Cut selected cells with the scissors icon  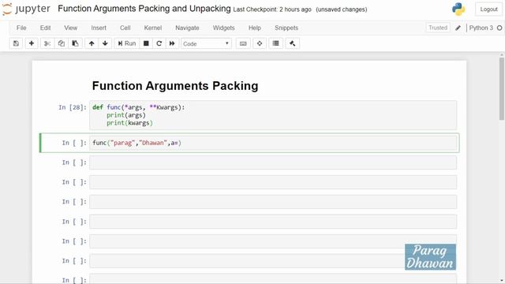47,43
